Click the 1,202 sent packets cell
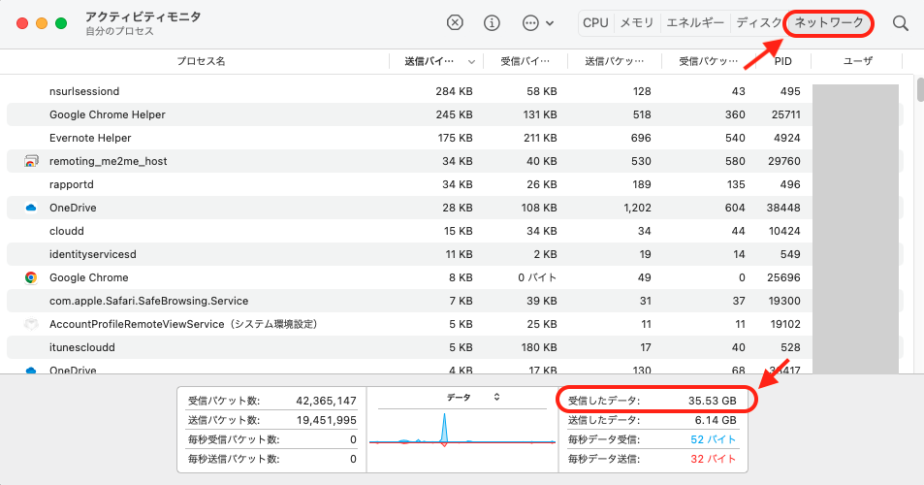The image size is (924, 485). coord(637,208)
